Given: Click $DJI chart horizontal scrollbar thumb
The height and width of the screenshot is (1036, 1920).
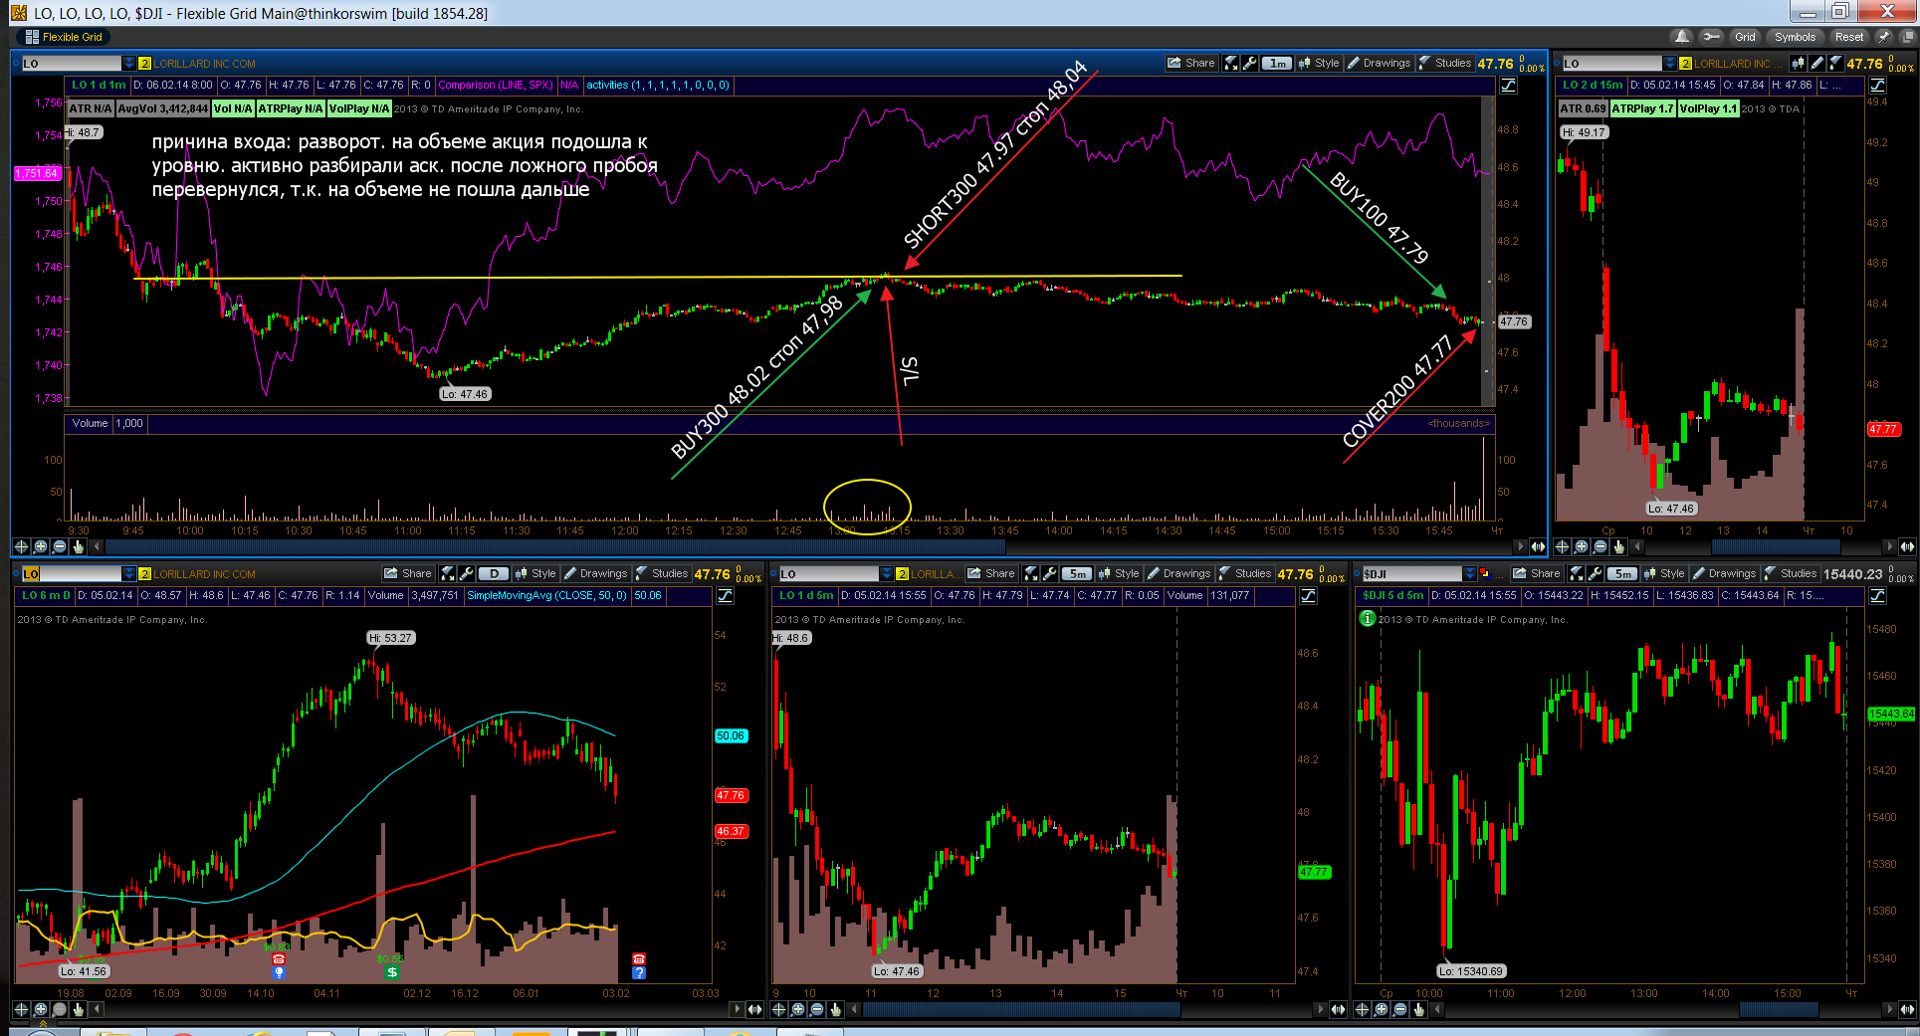Looking at the screenshot, I should (x=1779, y=1009).
